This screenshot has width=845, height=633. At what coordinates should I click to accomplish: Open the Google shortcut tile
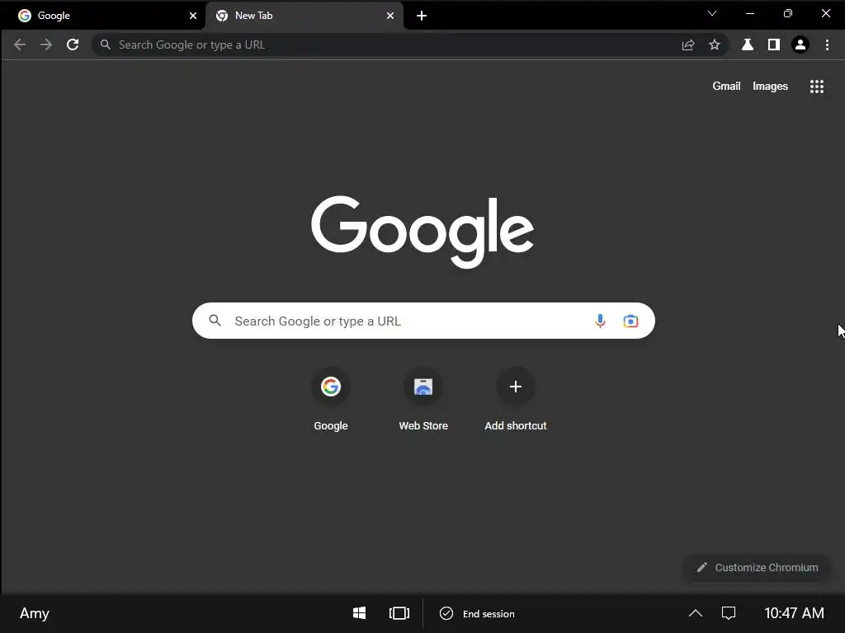pyautogui.click(x=331, y=400)
